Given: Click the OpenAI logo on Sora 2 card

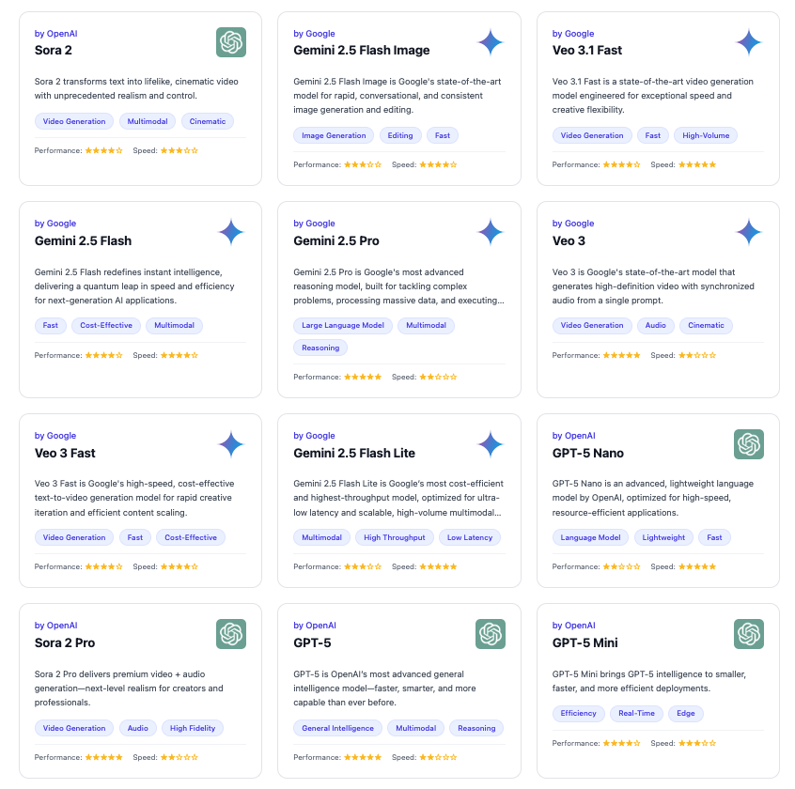Looking at the screenshot, I should (230, 42).
